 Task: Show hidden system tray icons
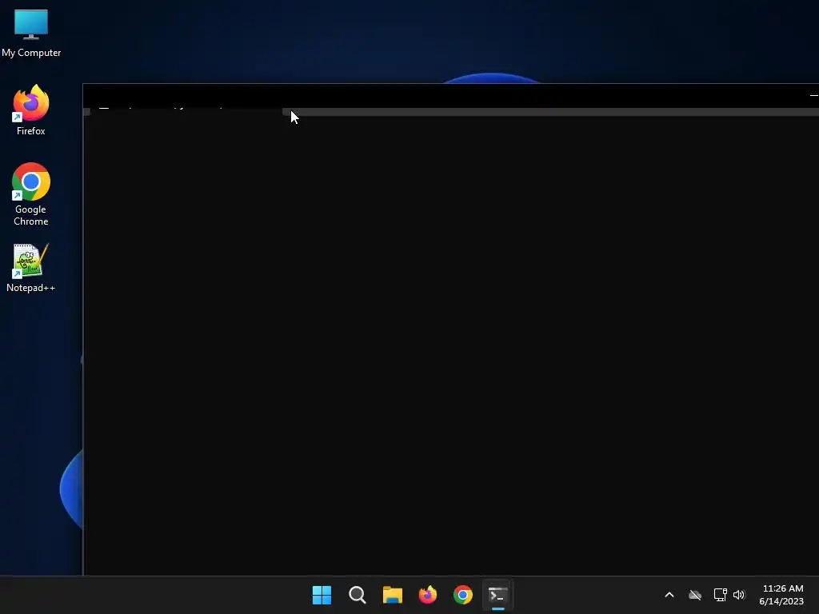669,595
